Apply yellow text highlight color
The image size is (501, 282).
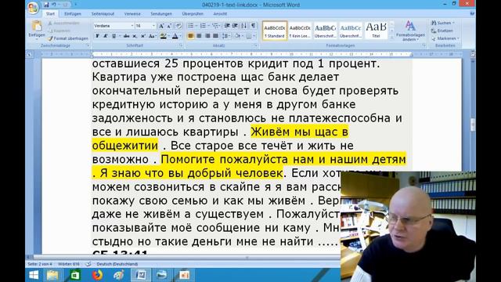point(164,36)
